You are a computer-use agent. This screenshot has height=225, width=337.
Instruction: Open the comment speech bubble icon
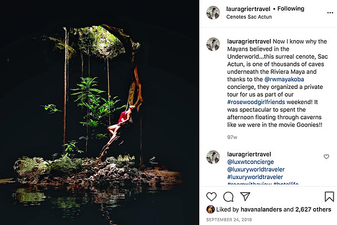pyautogui.click(x=228, y=197)
